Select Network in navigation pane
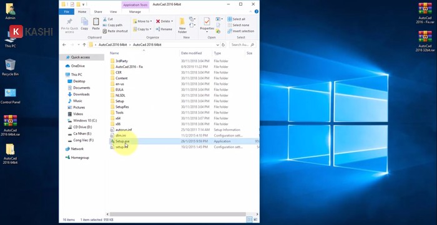Screen dimensions: 437x225 [77, 149]
